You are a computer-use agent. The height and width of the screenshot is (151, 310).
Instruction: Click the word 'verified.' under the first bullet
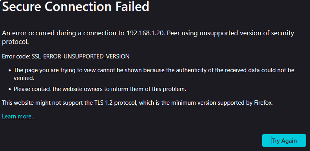click(24, 78)
